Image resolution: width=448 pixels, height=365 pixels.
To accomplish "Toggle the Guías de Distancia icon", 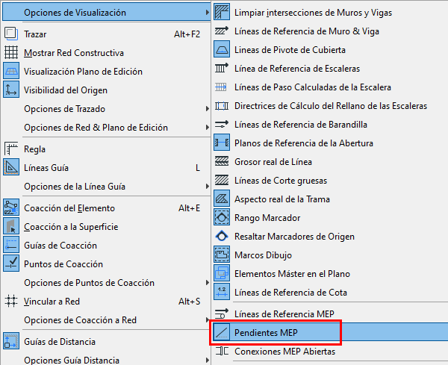I will pos(11,342).
